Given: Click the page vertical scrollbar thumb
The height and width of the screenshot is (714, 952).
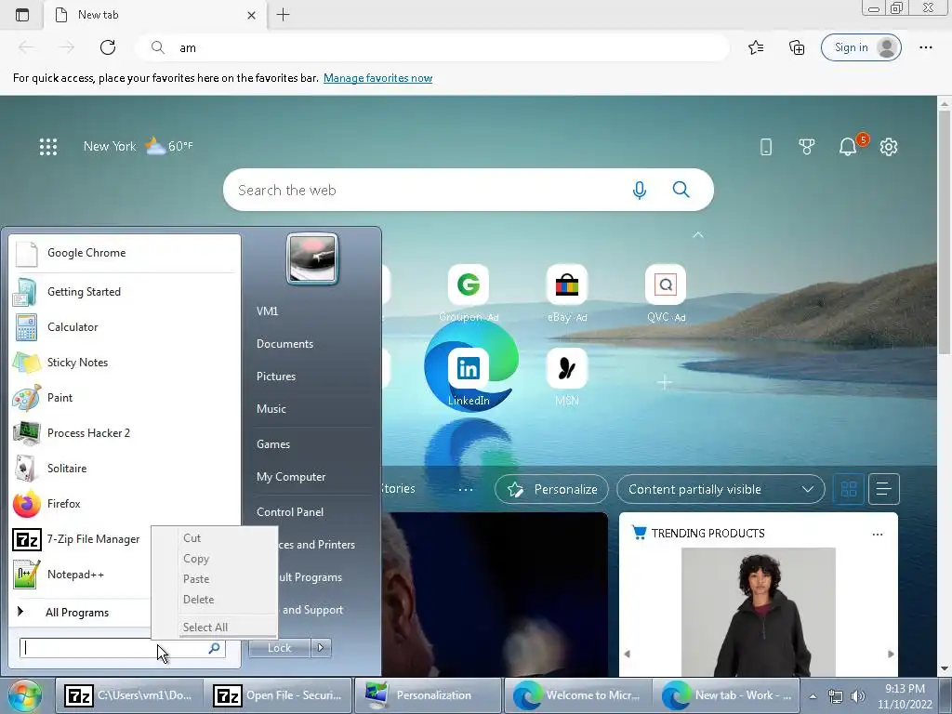Looking at the screenshot, I should point(945,231).
